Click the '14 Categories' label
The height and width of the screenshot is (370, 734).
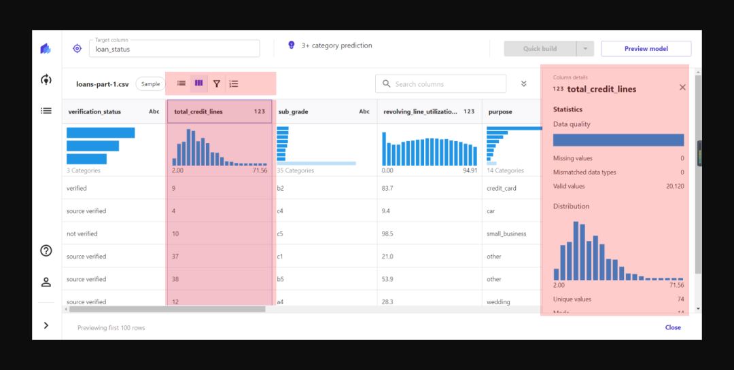[505, 170]
